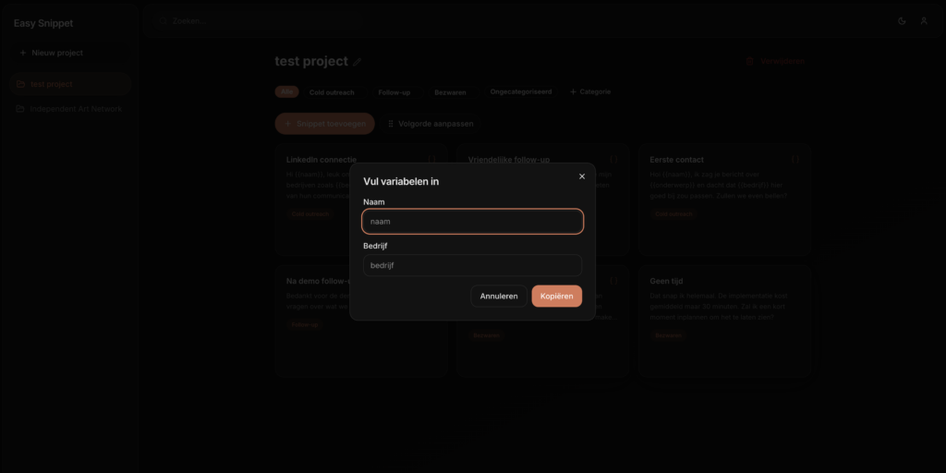Focus the Bedrijf text field
Image resolution: width=946 pixels, height=473 pixels.
[472, 265]
